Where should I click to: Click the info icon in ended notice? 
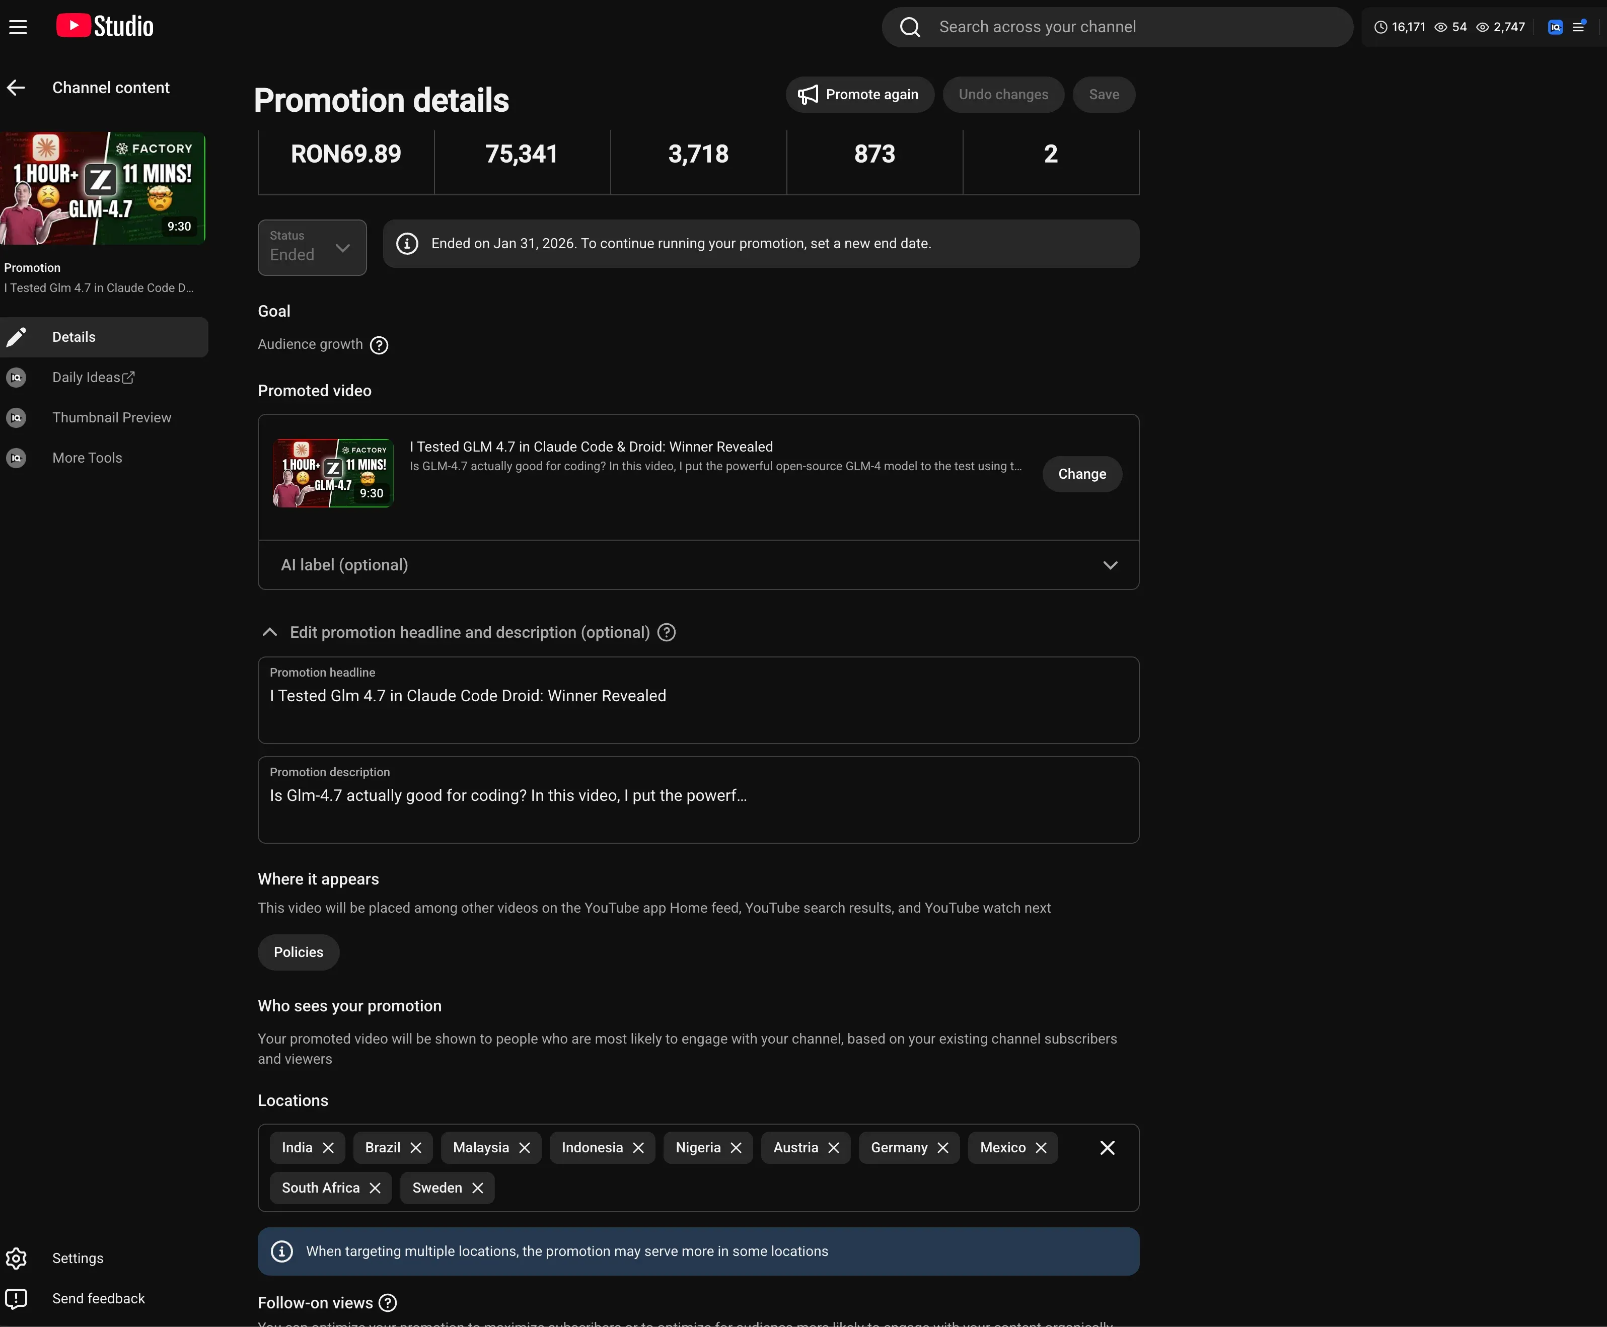point(407,244)
